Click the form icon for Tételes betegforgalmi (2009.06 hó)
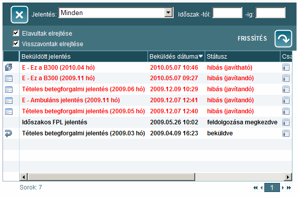Image resolution: width=297 pixels, height=197 pixels. (x=9, y=89)
